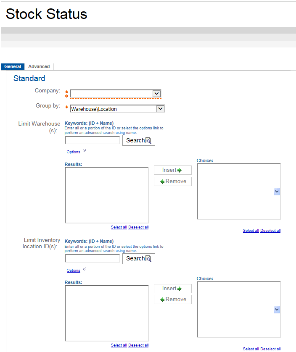Viewport: 296px width, 352px height.
Task: Click Insert button for Inventory location
Action: (x=172, y=289)
